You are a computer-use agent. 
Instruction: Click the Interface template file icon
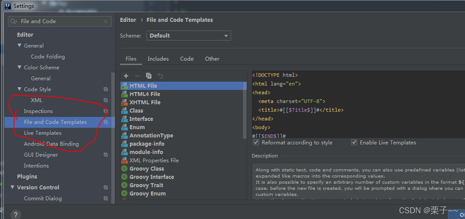(x=124, y=119)
